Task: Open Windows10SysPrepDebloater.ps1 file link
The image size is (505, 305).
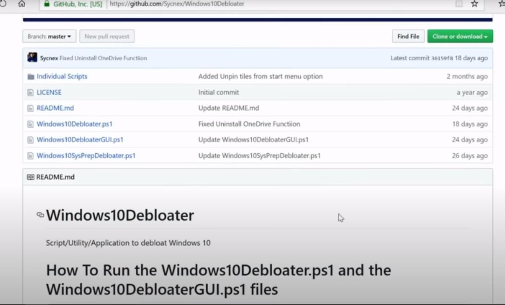Action: pyautogui.click(x=86, y=156)
